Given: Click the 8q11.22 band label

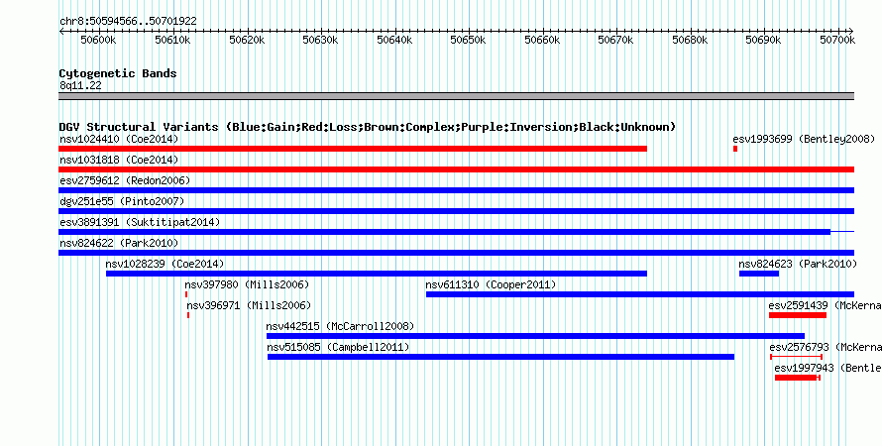Looking at the screenshot, I should tap(80, 86).
